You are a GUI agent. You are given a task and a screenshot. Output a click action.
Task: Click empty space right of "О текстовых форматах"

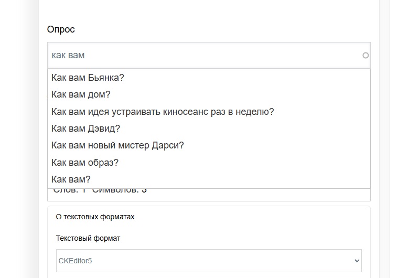click(x=252, y=217)
